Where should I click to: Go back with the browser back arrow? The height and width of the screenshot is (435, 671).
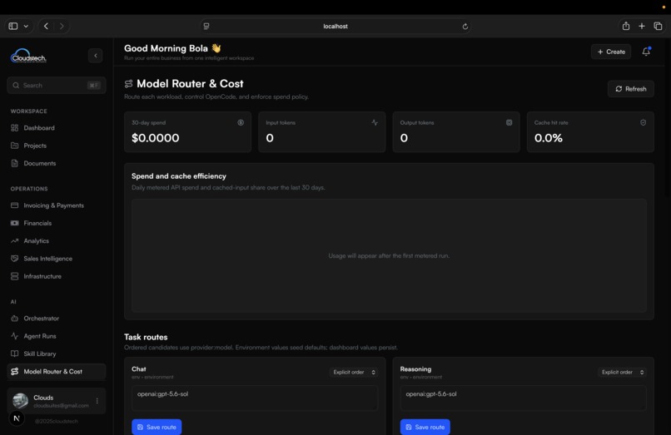pos(47,26)
